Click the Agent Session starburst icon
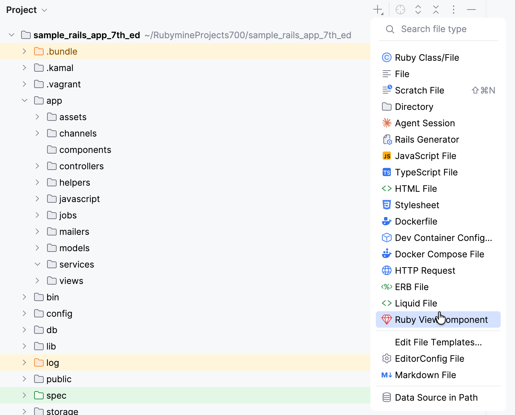Image resolution: width=515 pixels, height=415 pixels. [386, 123]
